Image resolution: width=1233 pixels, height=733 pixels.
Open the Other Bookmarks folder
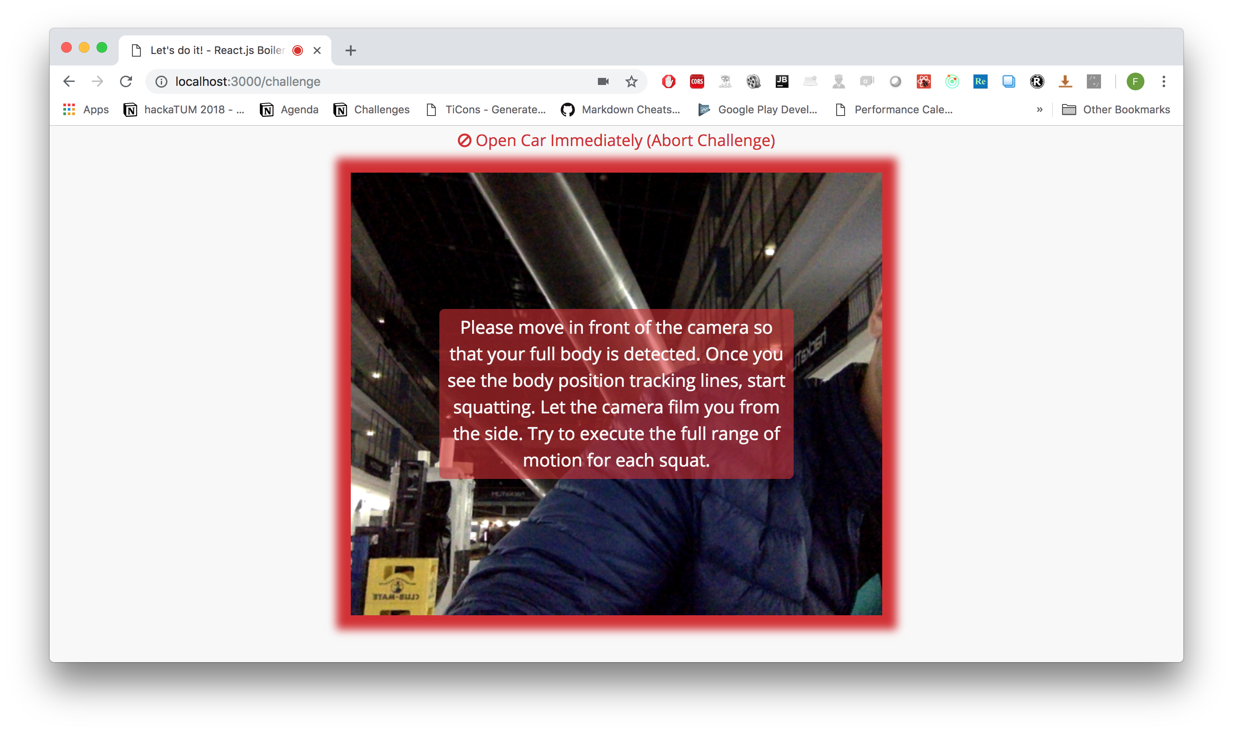coord(1115,110)
